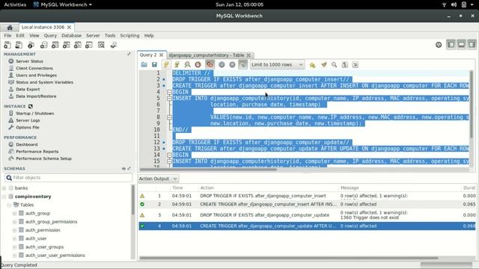Execute the script with lightning bolt
The height and width of the screenshot is (269, 479).
click(166, 65)
